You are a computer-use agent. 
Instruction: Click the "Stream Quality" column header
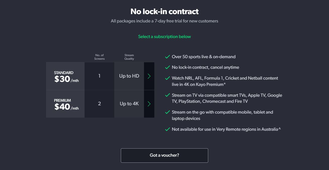point(129,57)
